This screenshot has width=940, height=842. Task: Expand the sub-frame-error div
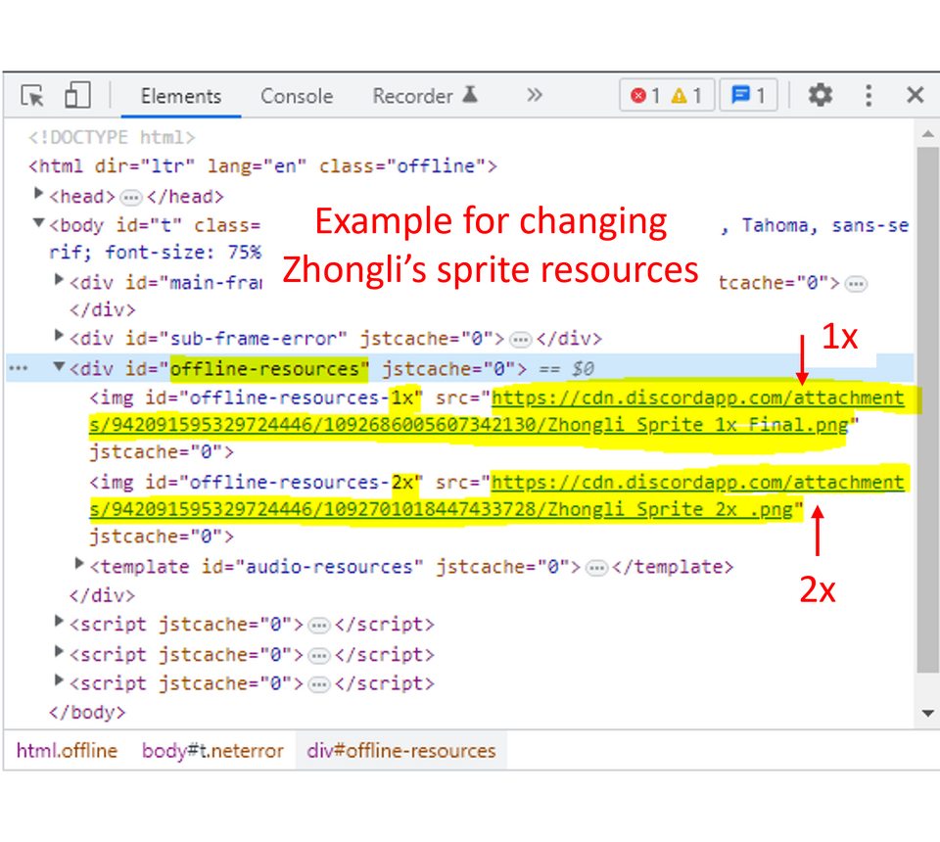click(x=59, y=338)
